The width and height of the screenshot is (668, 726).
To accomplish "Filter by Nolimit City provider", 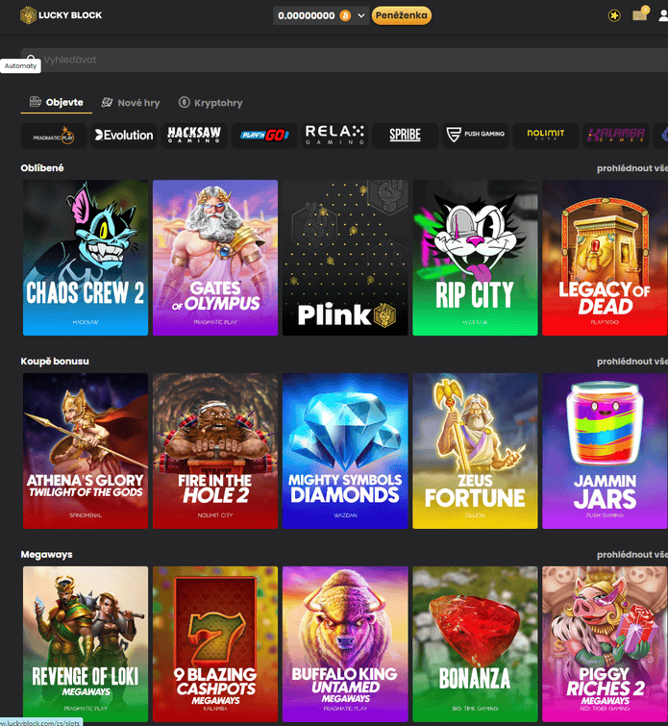I will pyautogui.click(x=546, y=136).
